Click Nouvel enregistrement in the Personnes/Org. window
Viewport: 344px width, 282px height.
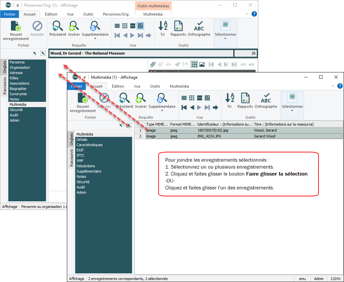(16, 30)
